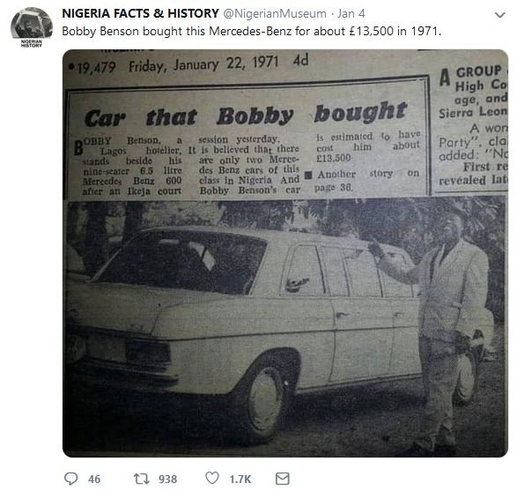Visit the @NigerianMuseum handle
The width and height of the screenshot is (517, 491).
click(x=275, y=14)
